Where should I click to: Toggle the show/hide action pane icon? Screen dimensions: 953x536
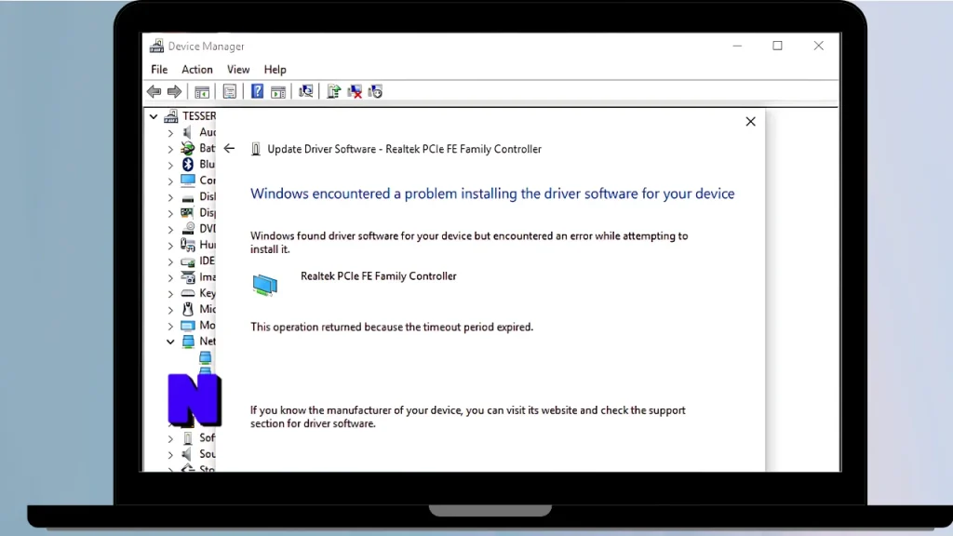[x=277, y=92]
